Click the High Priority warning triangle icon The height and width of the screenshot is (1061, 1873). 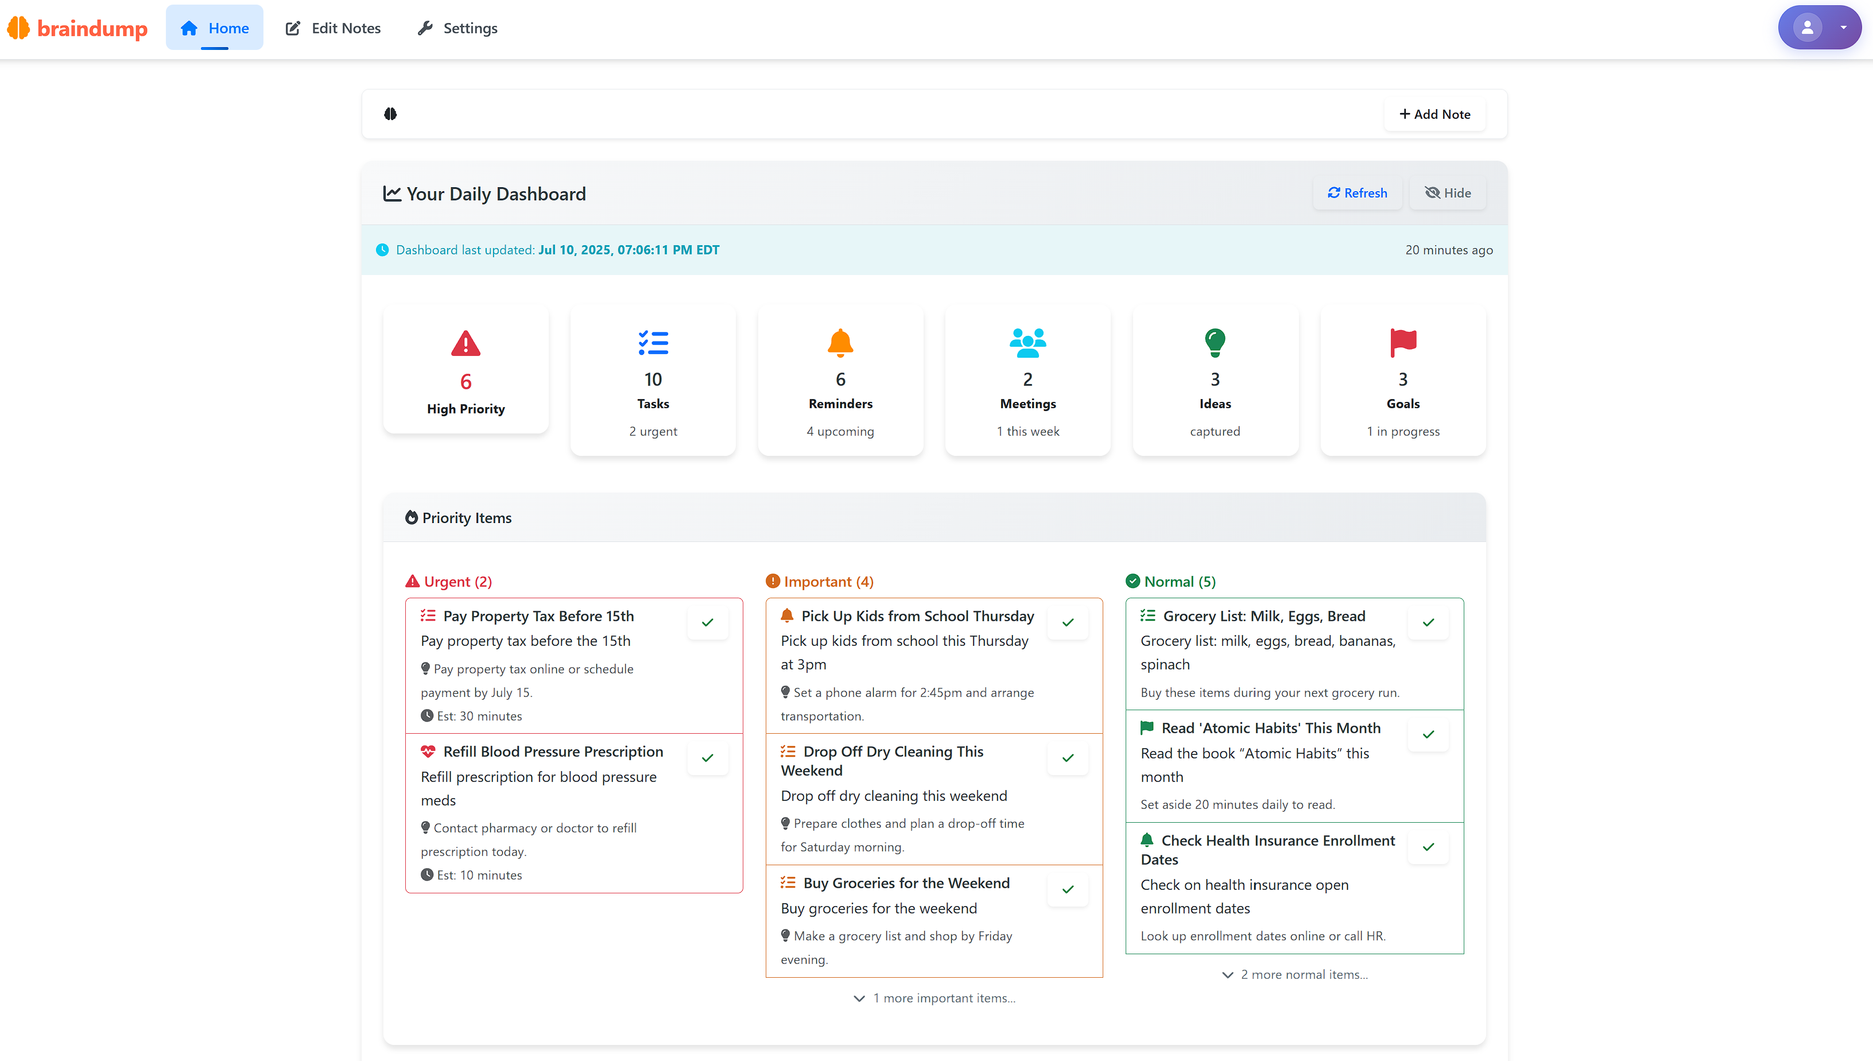pyautogui.click(x=466, y=344)
